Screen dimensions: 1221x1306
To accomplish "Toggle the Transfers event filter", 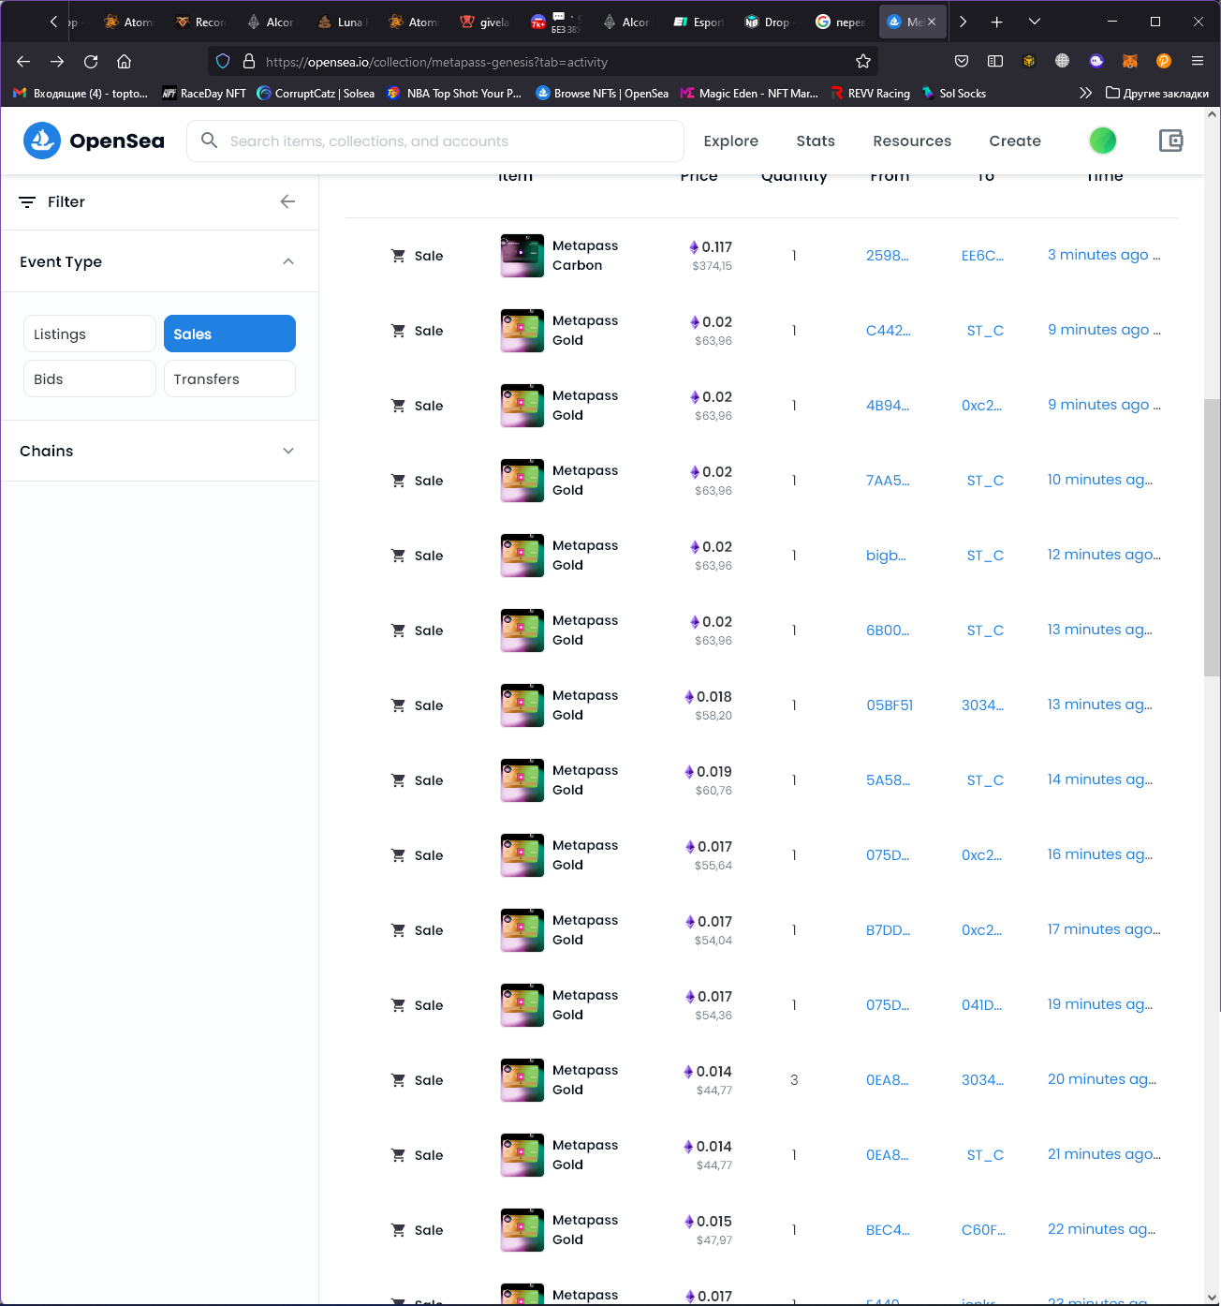I will click(229, 378).
